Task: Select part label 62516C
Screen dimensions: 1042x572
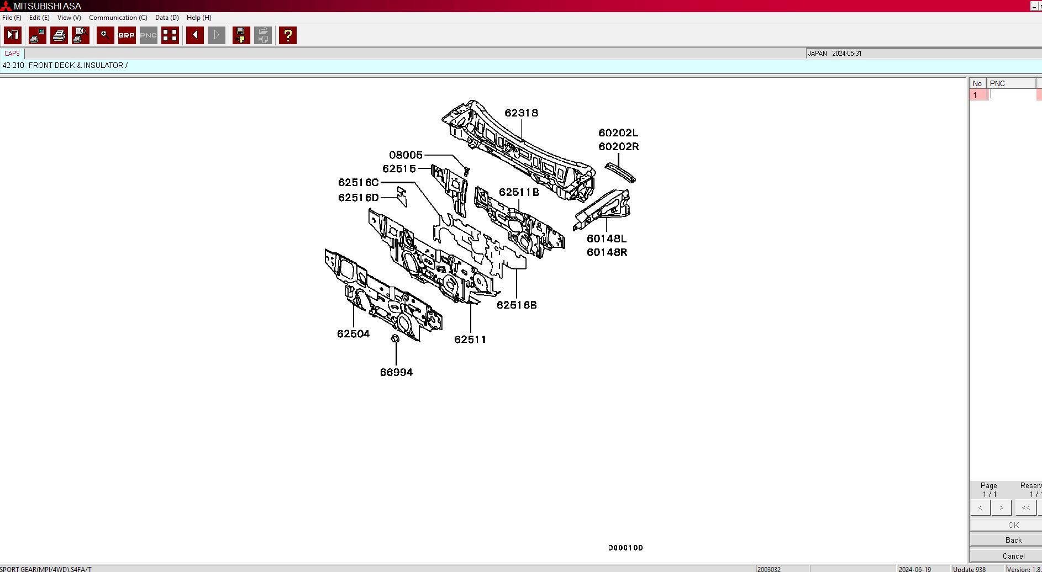Action: point(359,183)
